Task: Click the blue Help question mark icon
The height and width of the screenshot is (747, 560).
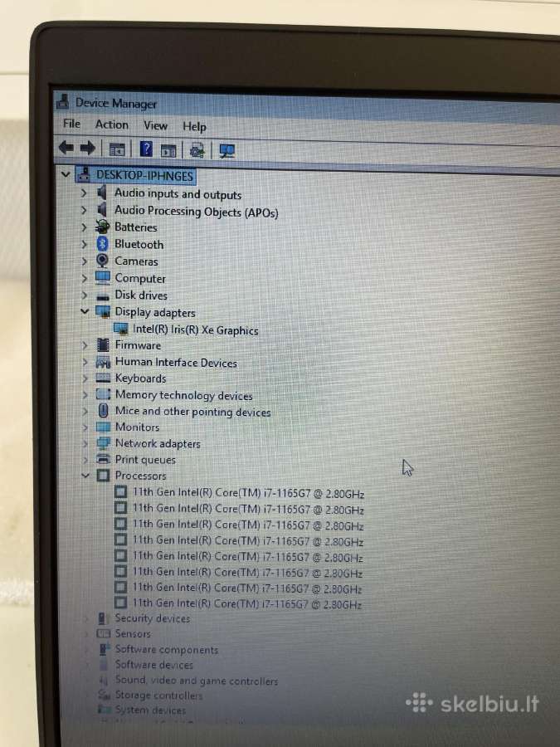Action: coord(146,149)
